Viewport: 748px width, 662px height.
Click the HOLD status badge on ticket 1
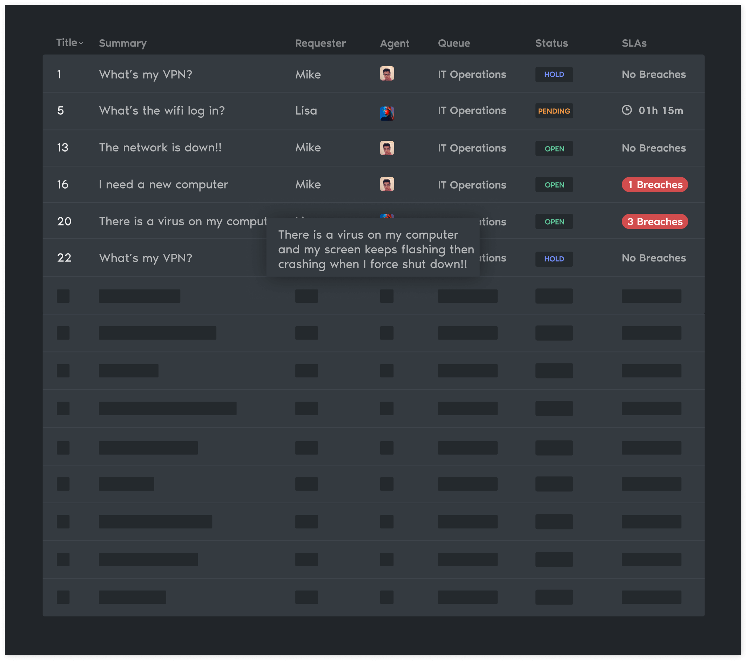point(554,75)
